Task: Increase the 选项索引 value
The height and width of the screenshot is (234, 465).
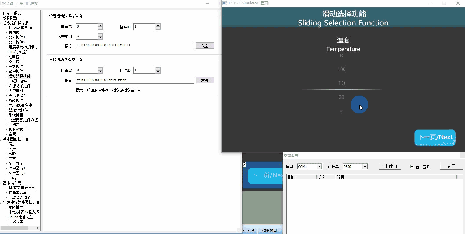Action: [x=100, y=35]
